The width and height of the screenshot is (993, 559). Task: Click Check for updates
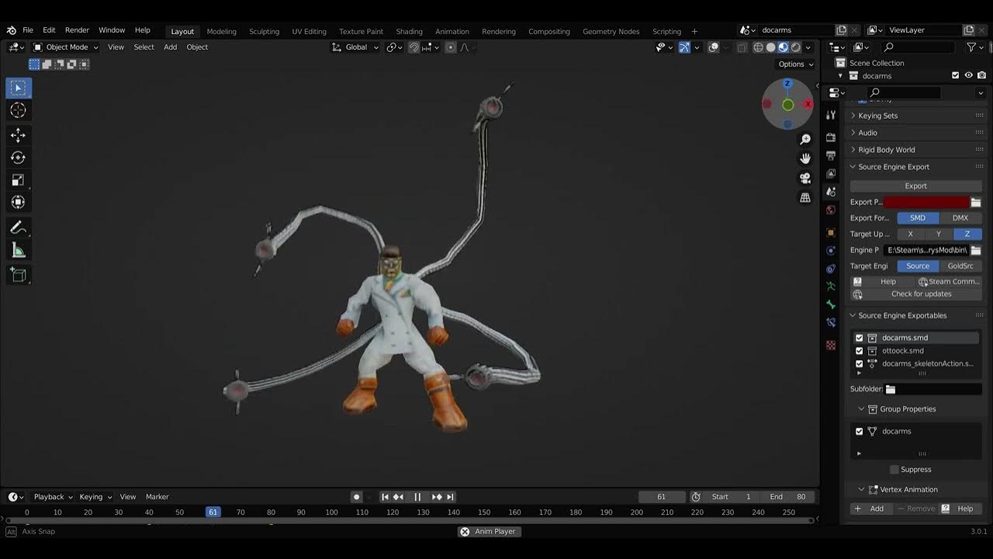pyautogui.click(x=916, y=294)
